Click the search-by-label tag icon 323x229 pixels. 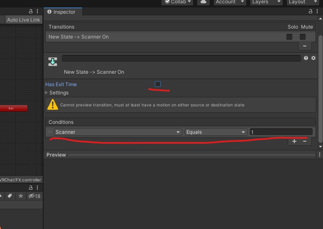click(x=10, y=196)
